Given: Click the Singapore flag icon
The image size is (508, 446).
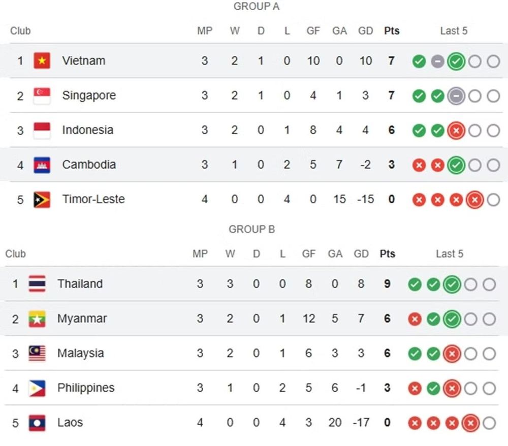Looking at the screenshot, I should tap(42, 95).
